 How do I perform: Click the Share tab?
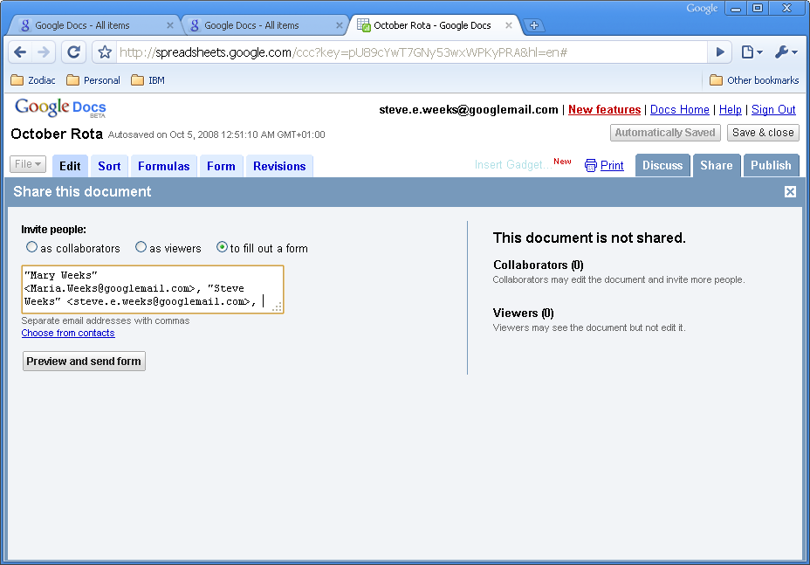click(x=717, y=165)
